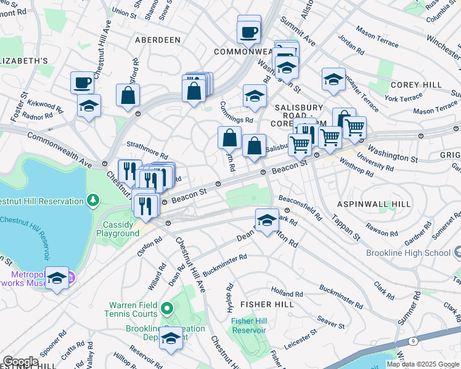Click the coffee cup marker above Kirkwood Rd
Screen dimensions: 461x369
[x=83, y=84]
